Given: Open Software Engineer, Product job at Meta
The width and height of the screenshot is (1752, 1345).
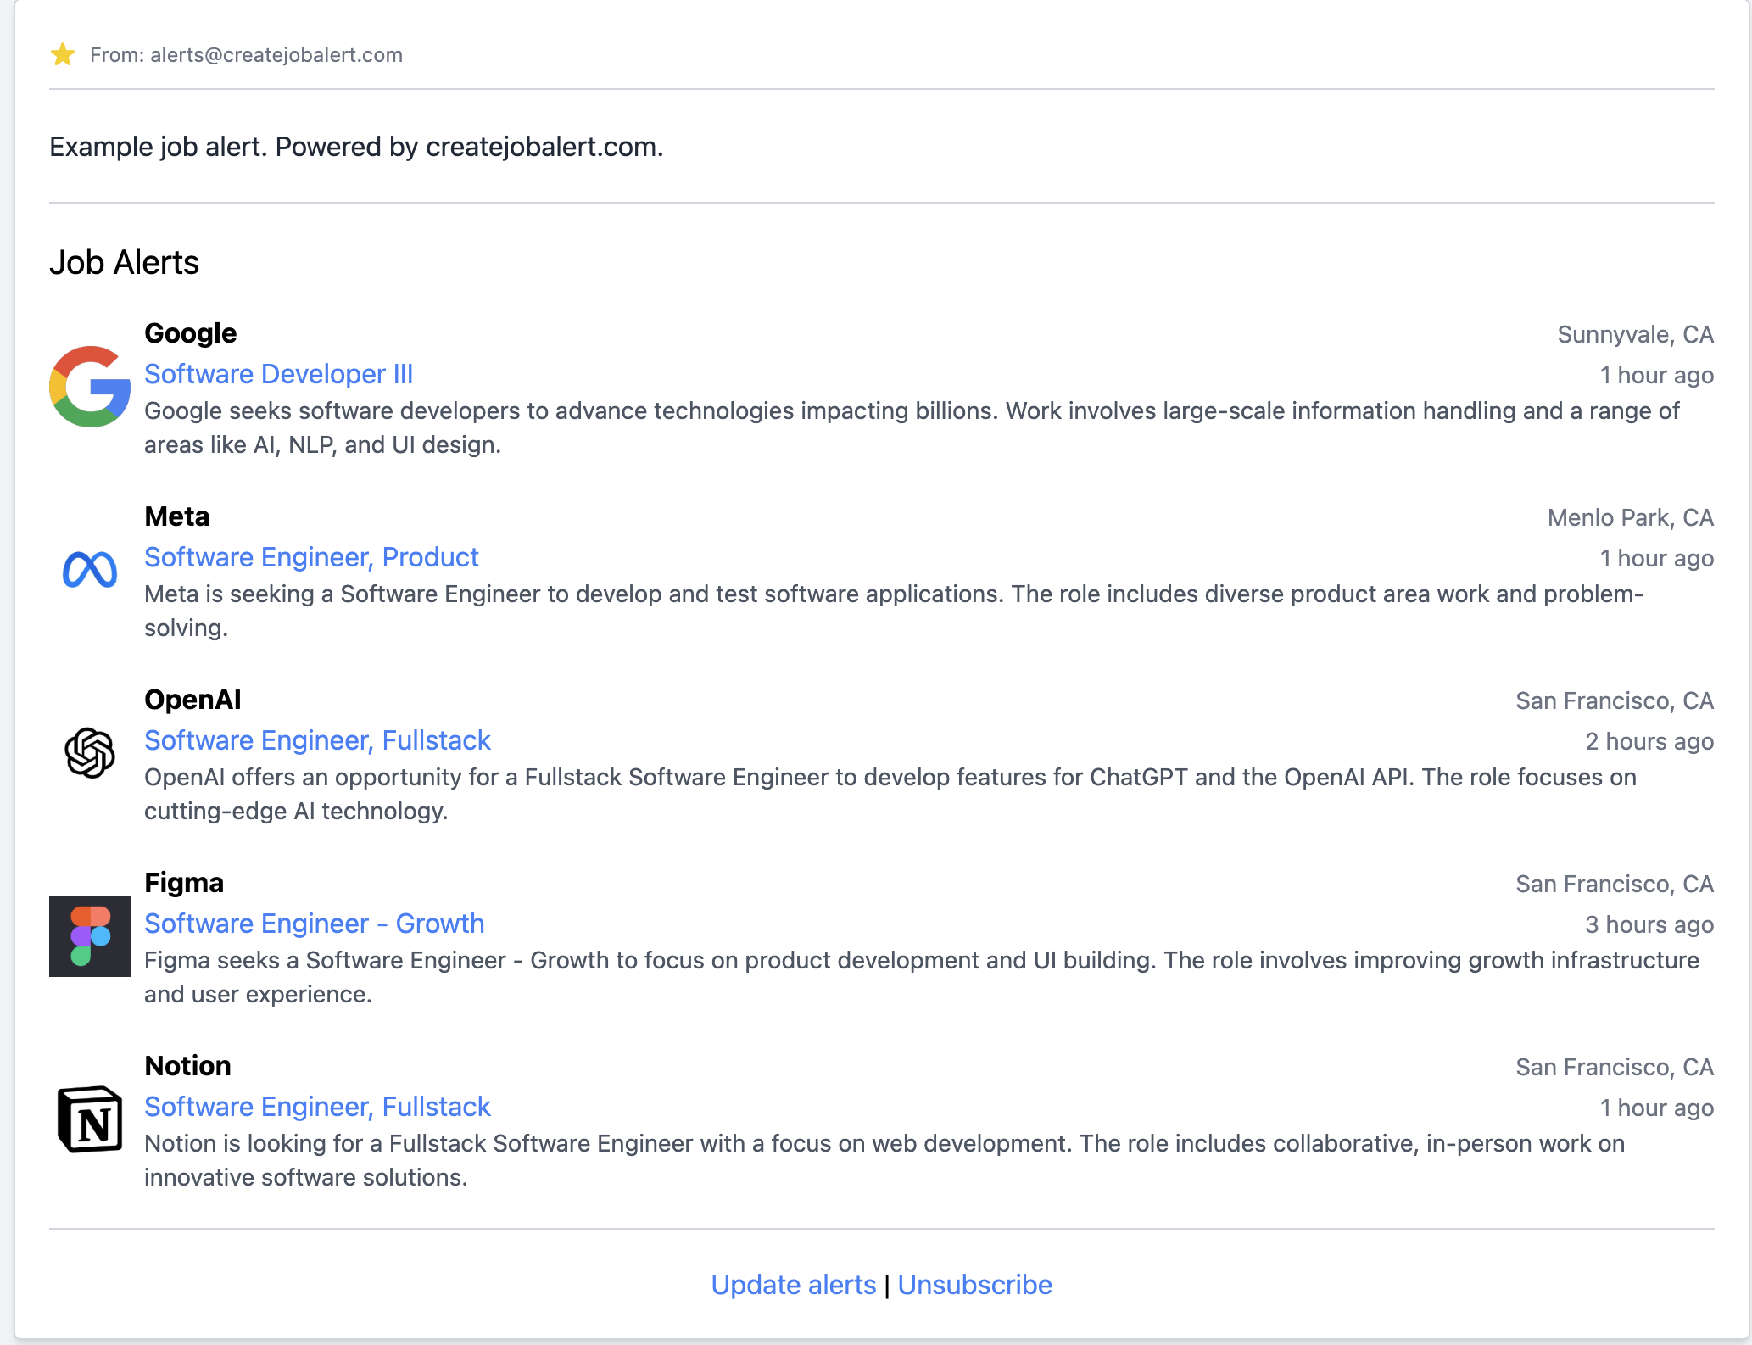Looking at the screenshot, I should (311, 557).
